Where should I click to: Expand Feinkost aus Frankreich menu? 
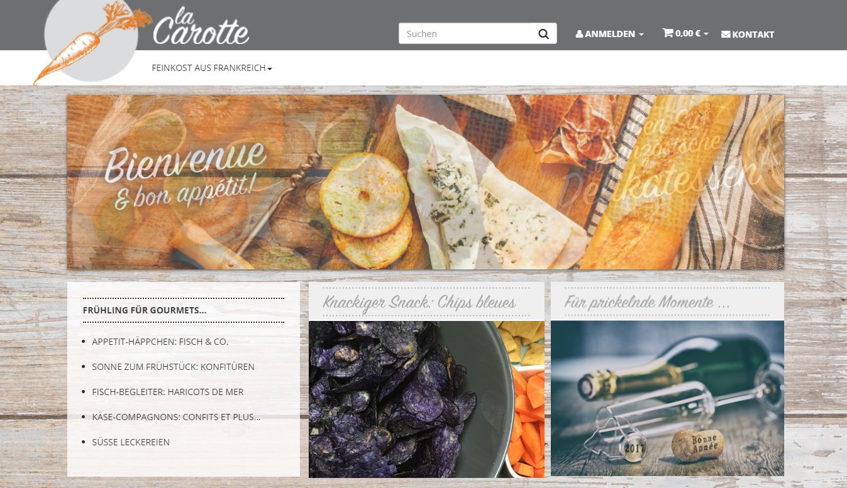coord(212,68)
